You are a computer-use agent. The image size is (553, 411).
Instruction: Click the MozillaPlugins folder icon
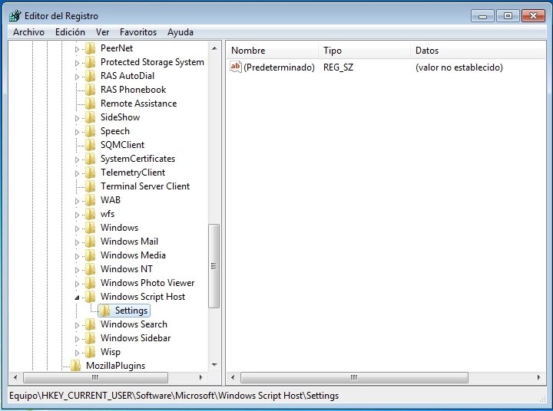click(x=75, y=366)
